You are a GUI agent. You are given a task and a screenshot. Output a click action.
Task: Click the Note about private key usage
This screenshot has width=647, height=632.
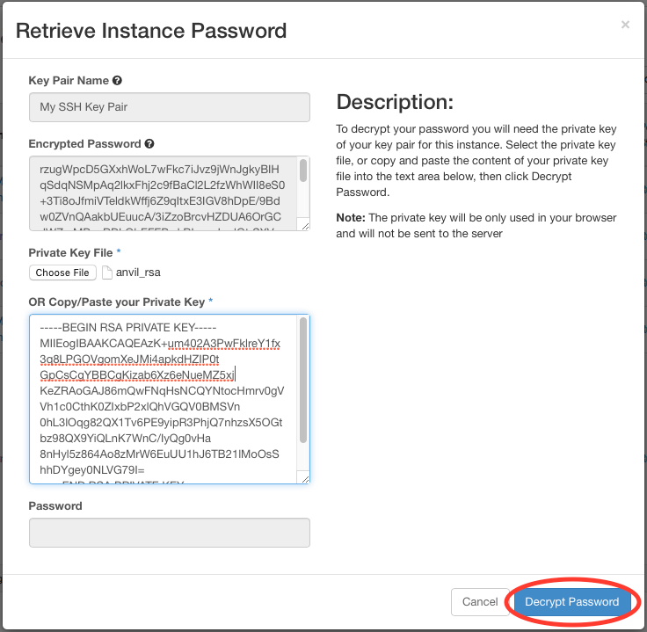(x=476, y=226)
